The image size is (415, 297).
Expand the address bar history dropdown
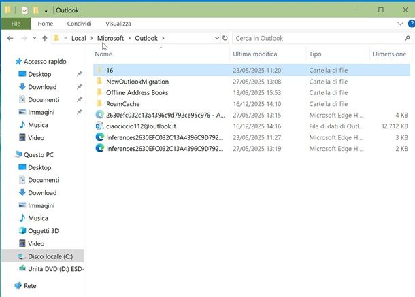pyautogui.click(x=217, y=38)
